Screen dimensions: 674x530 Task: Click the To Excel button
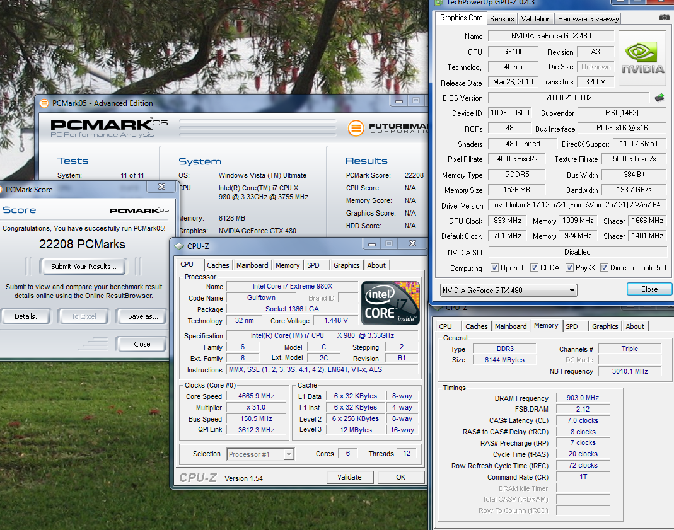pyautogui.click(x=83, y=316)
